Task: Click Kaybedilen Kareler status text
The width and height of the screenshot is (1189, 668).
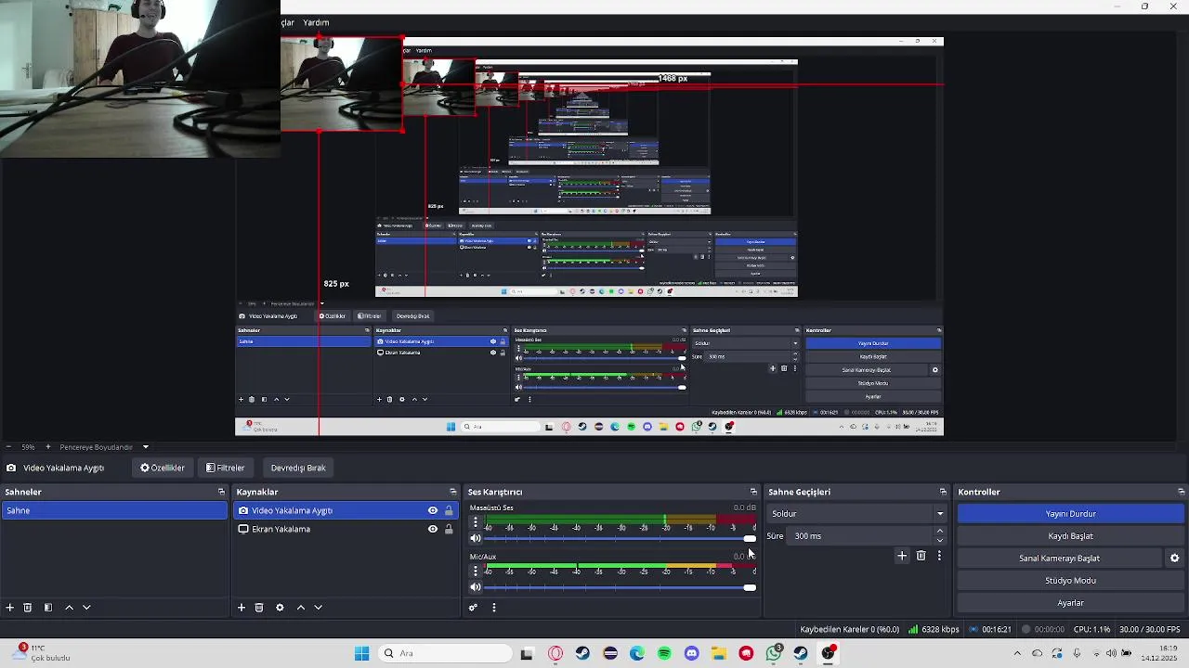Action: [x=850, y=629]
